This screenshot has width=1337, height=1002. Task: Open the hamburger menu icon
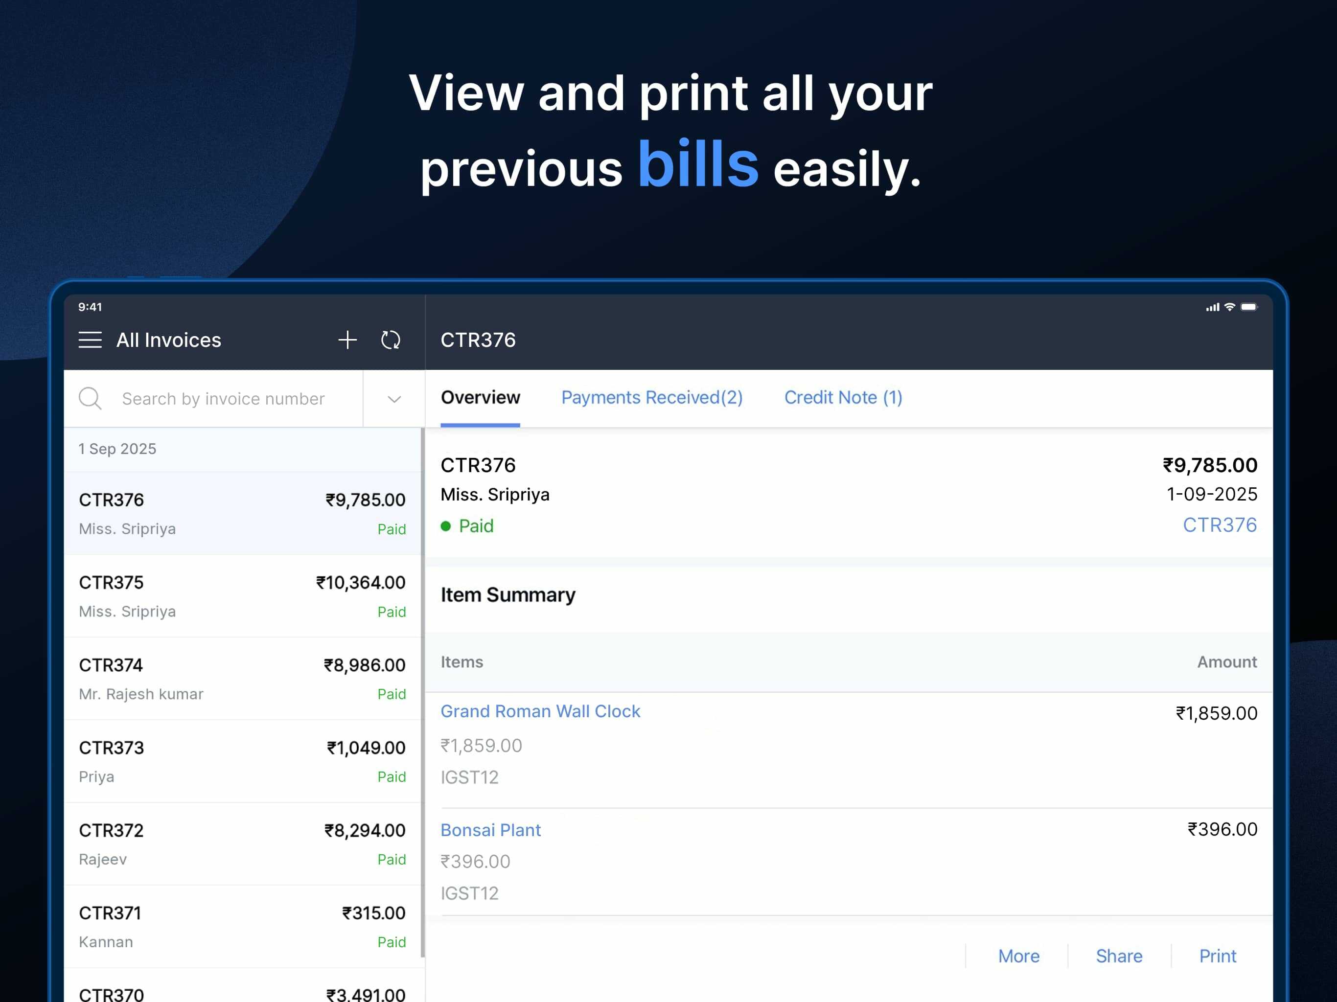tap(90, 340)
